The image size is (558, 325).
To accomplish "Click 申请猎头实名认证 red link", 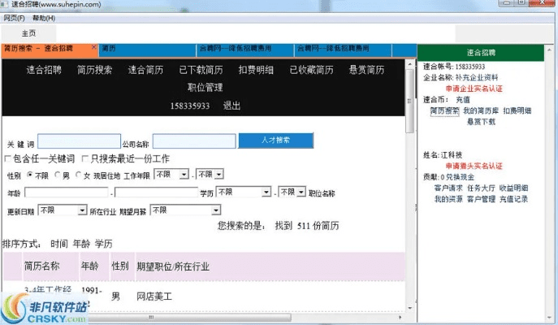I will click(474, 166).
